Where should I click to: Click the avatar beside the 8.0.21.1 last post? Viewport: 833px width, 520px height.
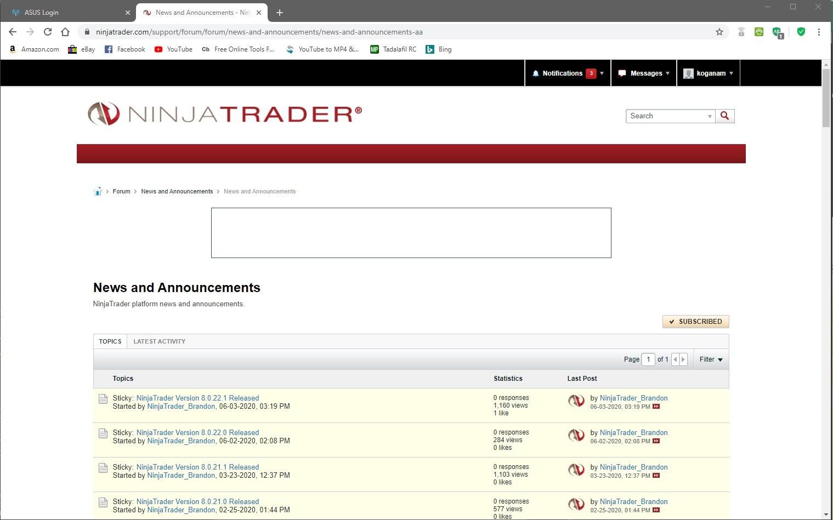576,471
